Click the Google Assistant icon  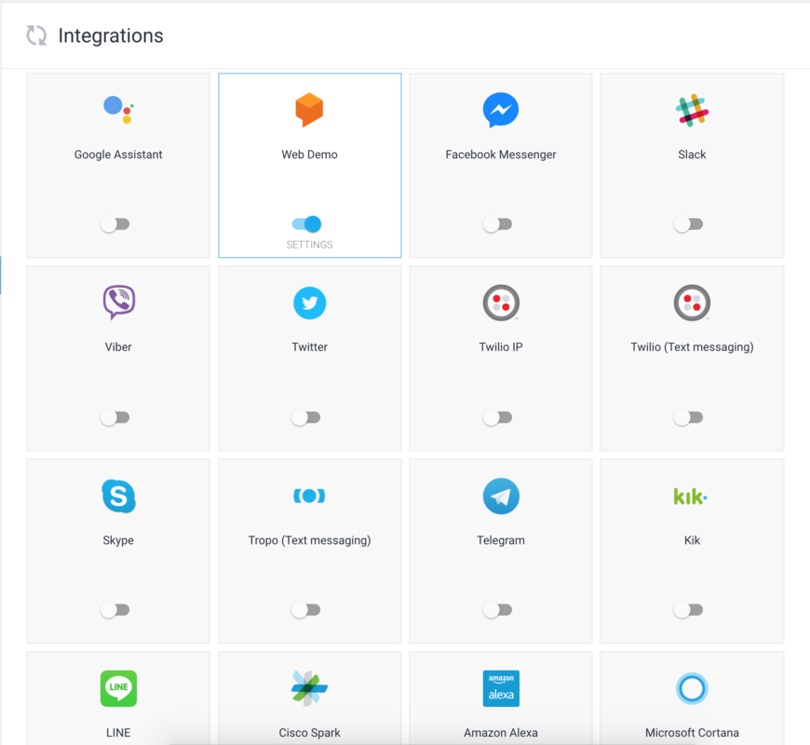[117, 109]
